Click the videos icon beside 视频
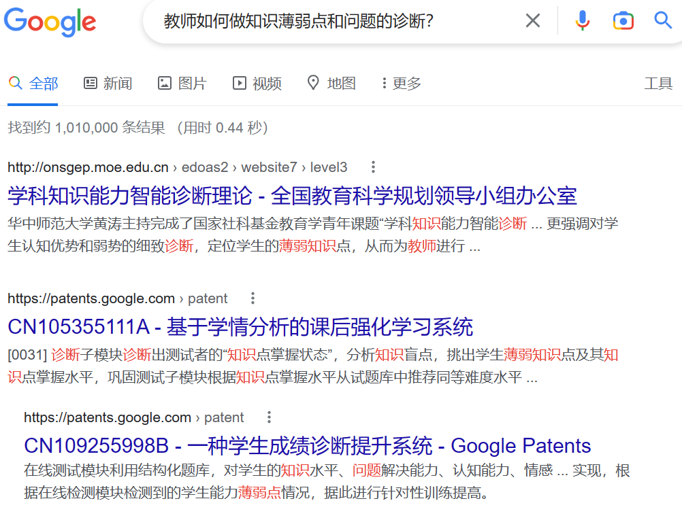The width and height of the screenshot is (682, 518). coord(239,83)
